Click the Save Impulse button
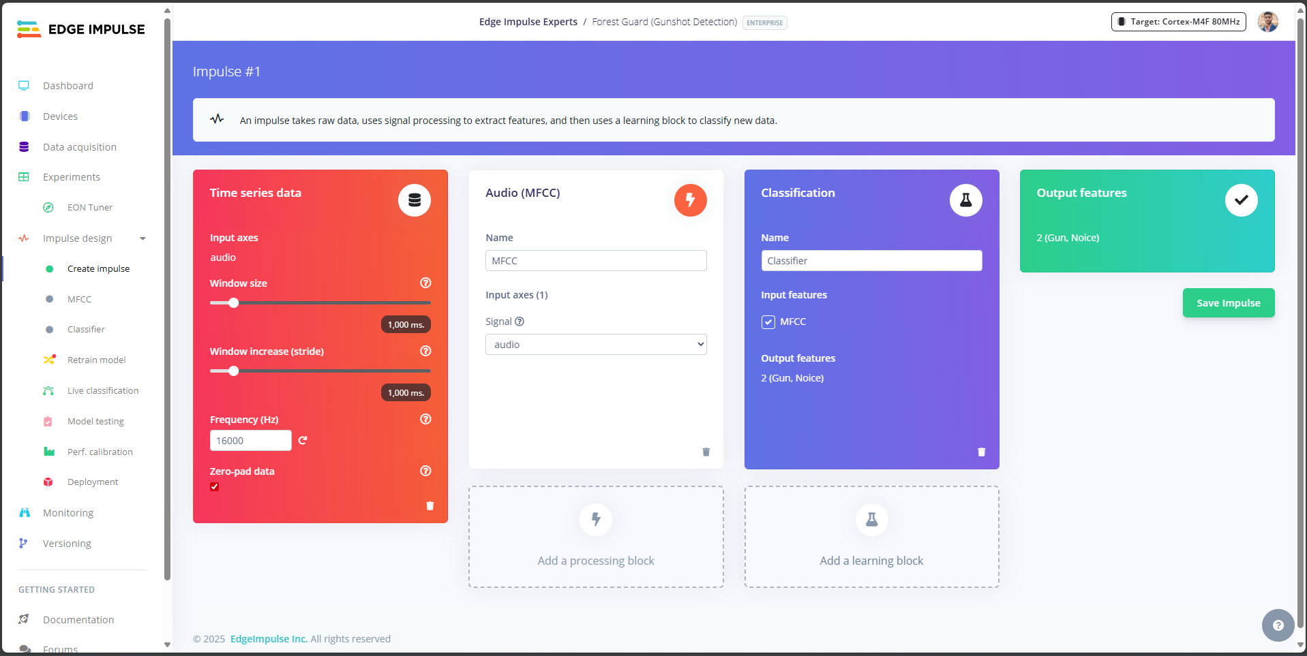Screen dimensions: 1307x656 point(1229,303)
